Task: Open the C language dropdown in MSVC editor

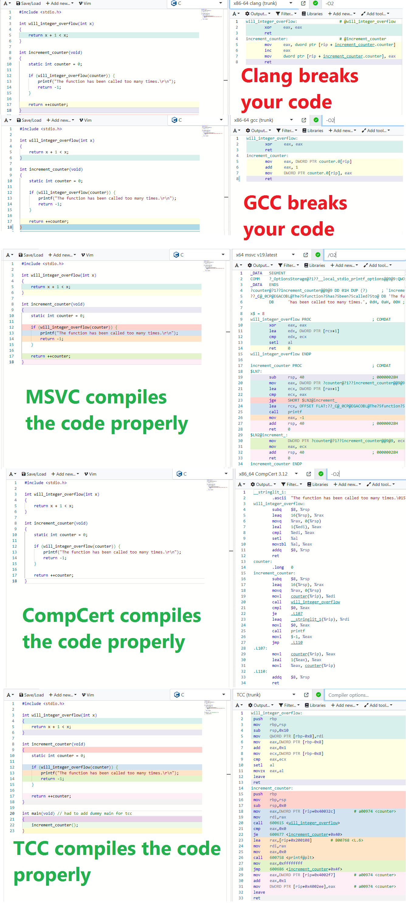Action: [x=199, y=255]
